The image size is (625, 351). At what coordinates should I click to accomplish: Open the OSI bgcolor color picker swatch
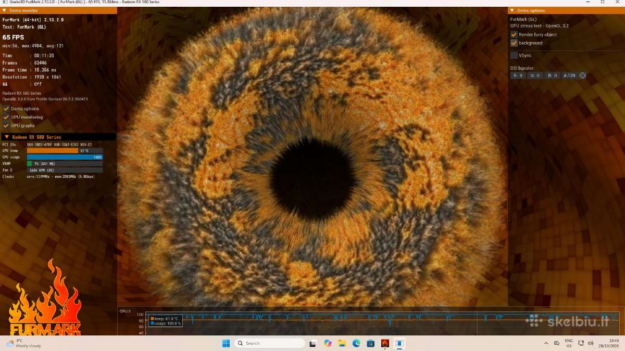583,75
